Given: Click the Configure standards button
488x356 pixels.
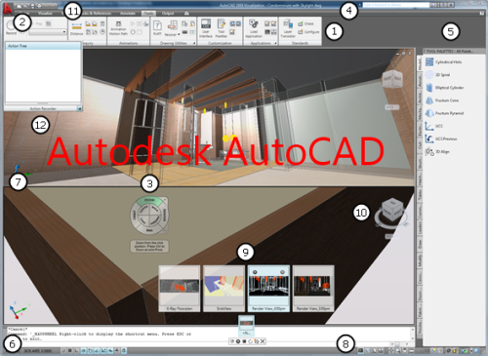Looking at the screenshot, I should coord(308,32).
